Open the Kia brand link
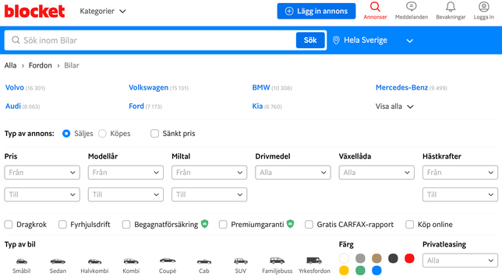This screenshot has width=502, height=280. pyautogui.click(x=257, y=106)
